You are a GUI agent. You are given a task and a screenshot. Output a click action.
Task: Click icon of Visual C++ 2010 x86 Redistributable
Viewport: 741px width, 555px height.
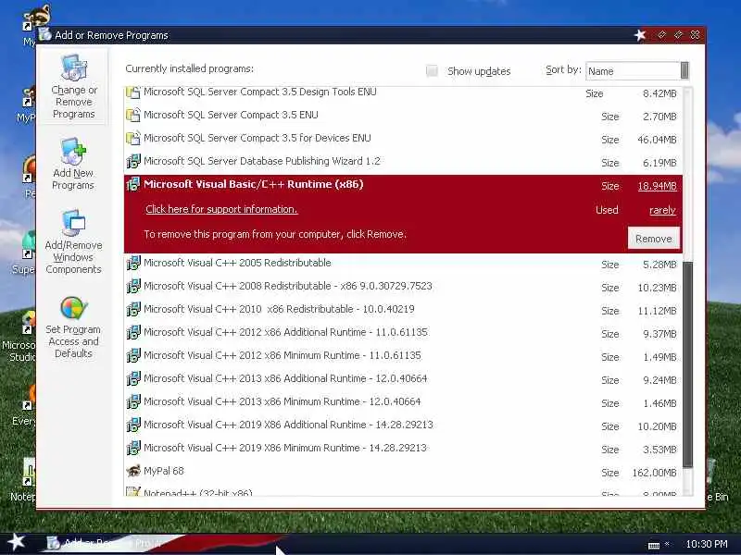133,309
